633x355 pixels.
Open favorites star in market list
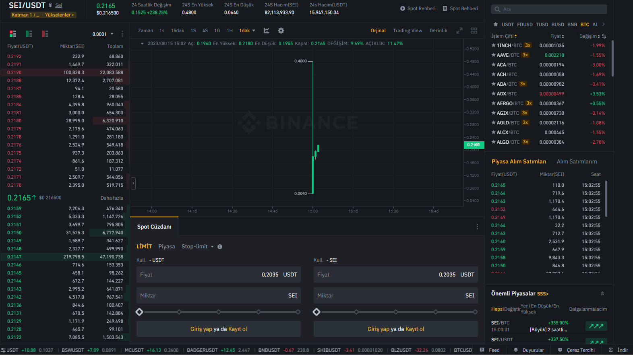click(495, 25)
